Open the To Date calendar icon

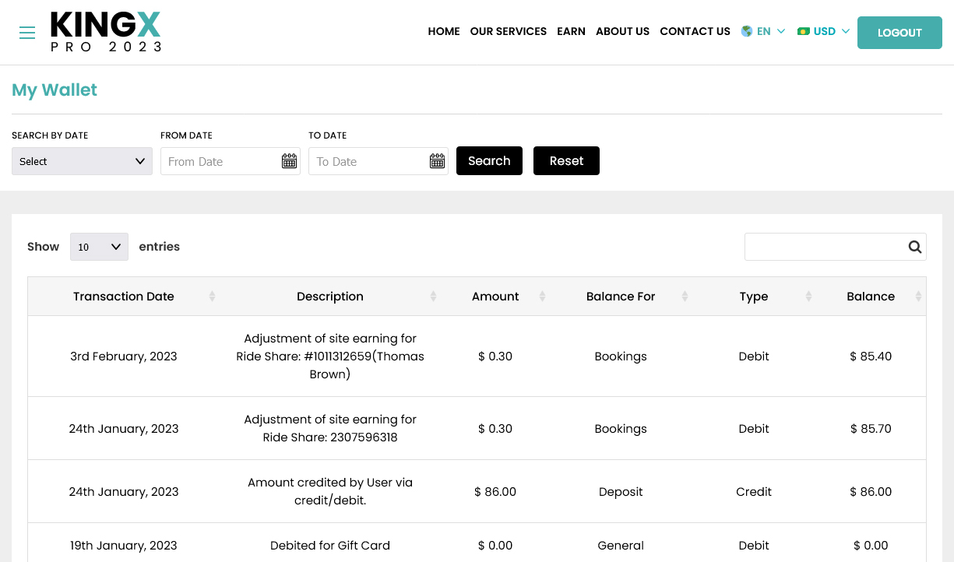click(x=437, y=161)
